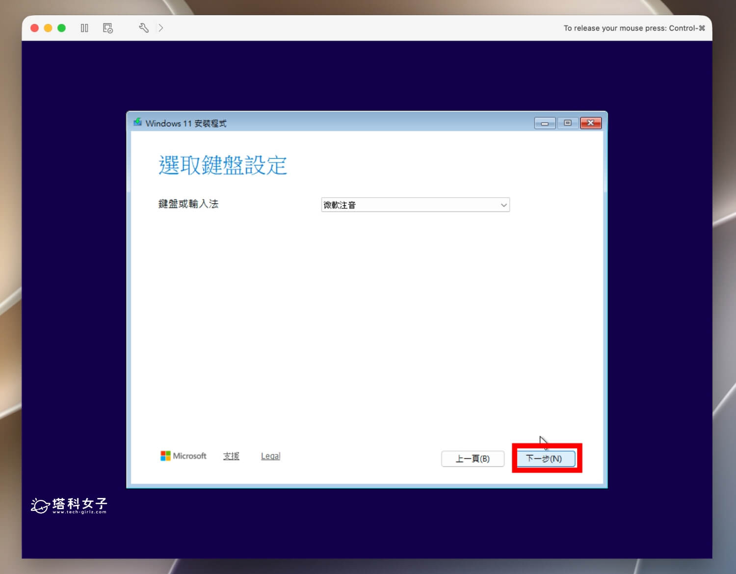Expand the toolbar chevron arrow

click(x=161, y=28)
